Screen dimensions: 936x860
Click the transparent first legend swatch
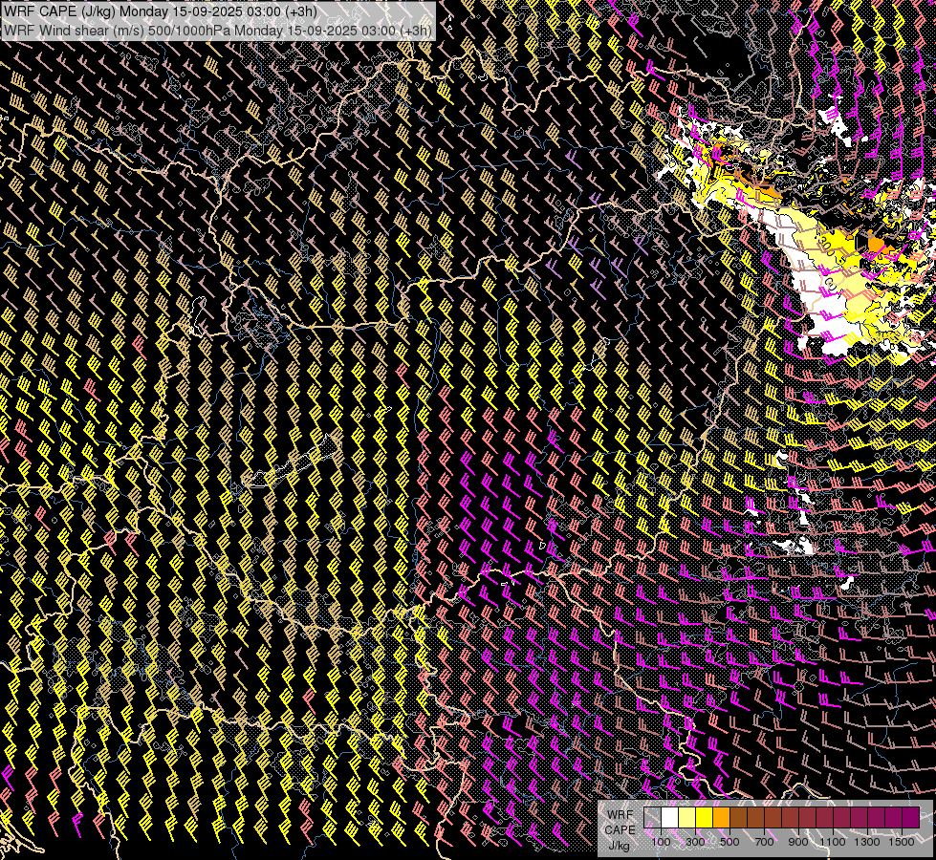click(x=652, y=818)
